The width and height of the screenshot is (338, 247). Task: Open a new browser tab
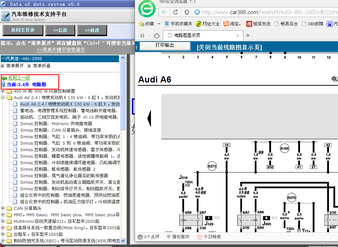click(248, 35)
